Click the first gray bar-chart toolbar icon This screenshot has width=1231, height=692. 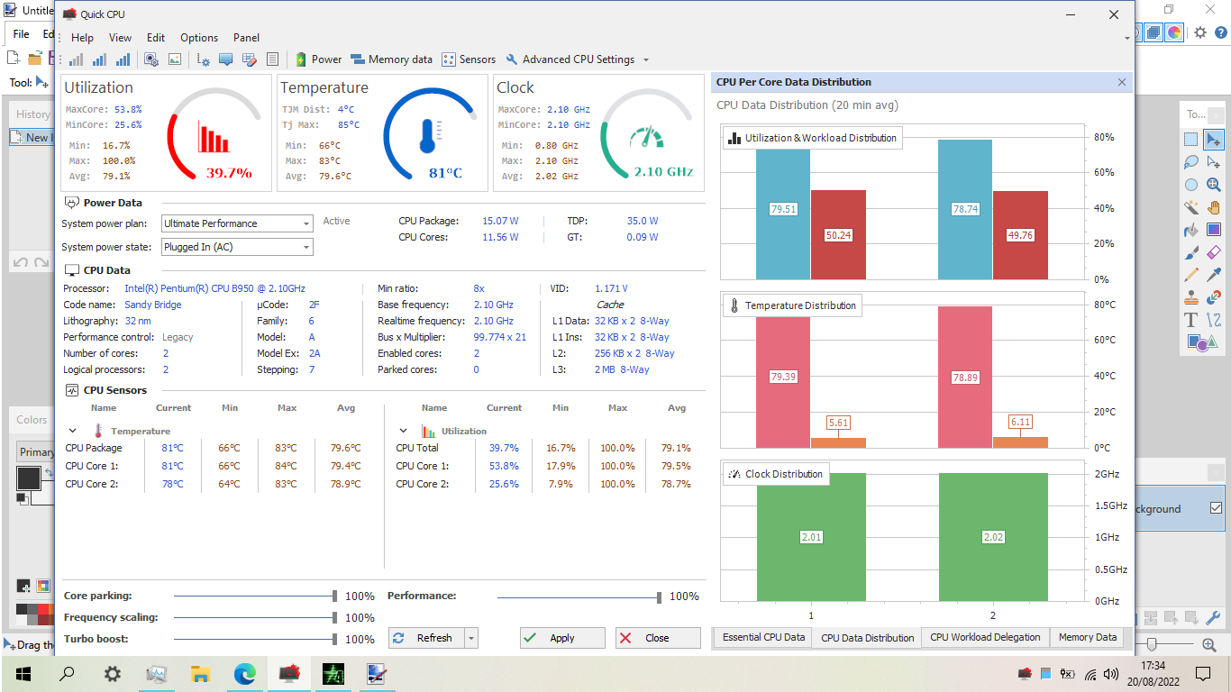tap(77, 59)
